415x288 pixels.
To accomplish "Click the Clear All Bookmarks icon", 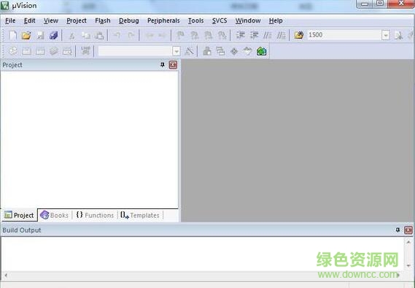I will click(222, 35).
